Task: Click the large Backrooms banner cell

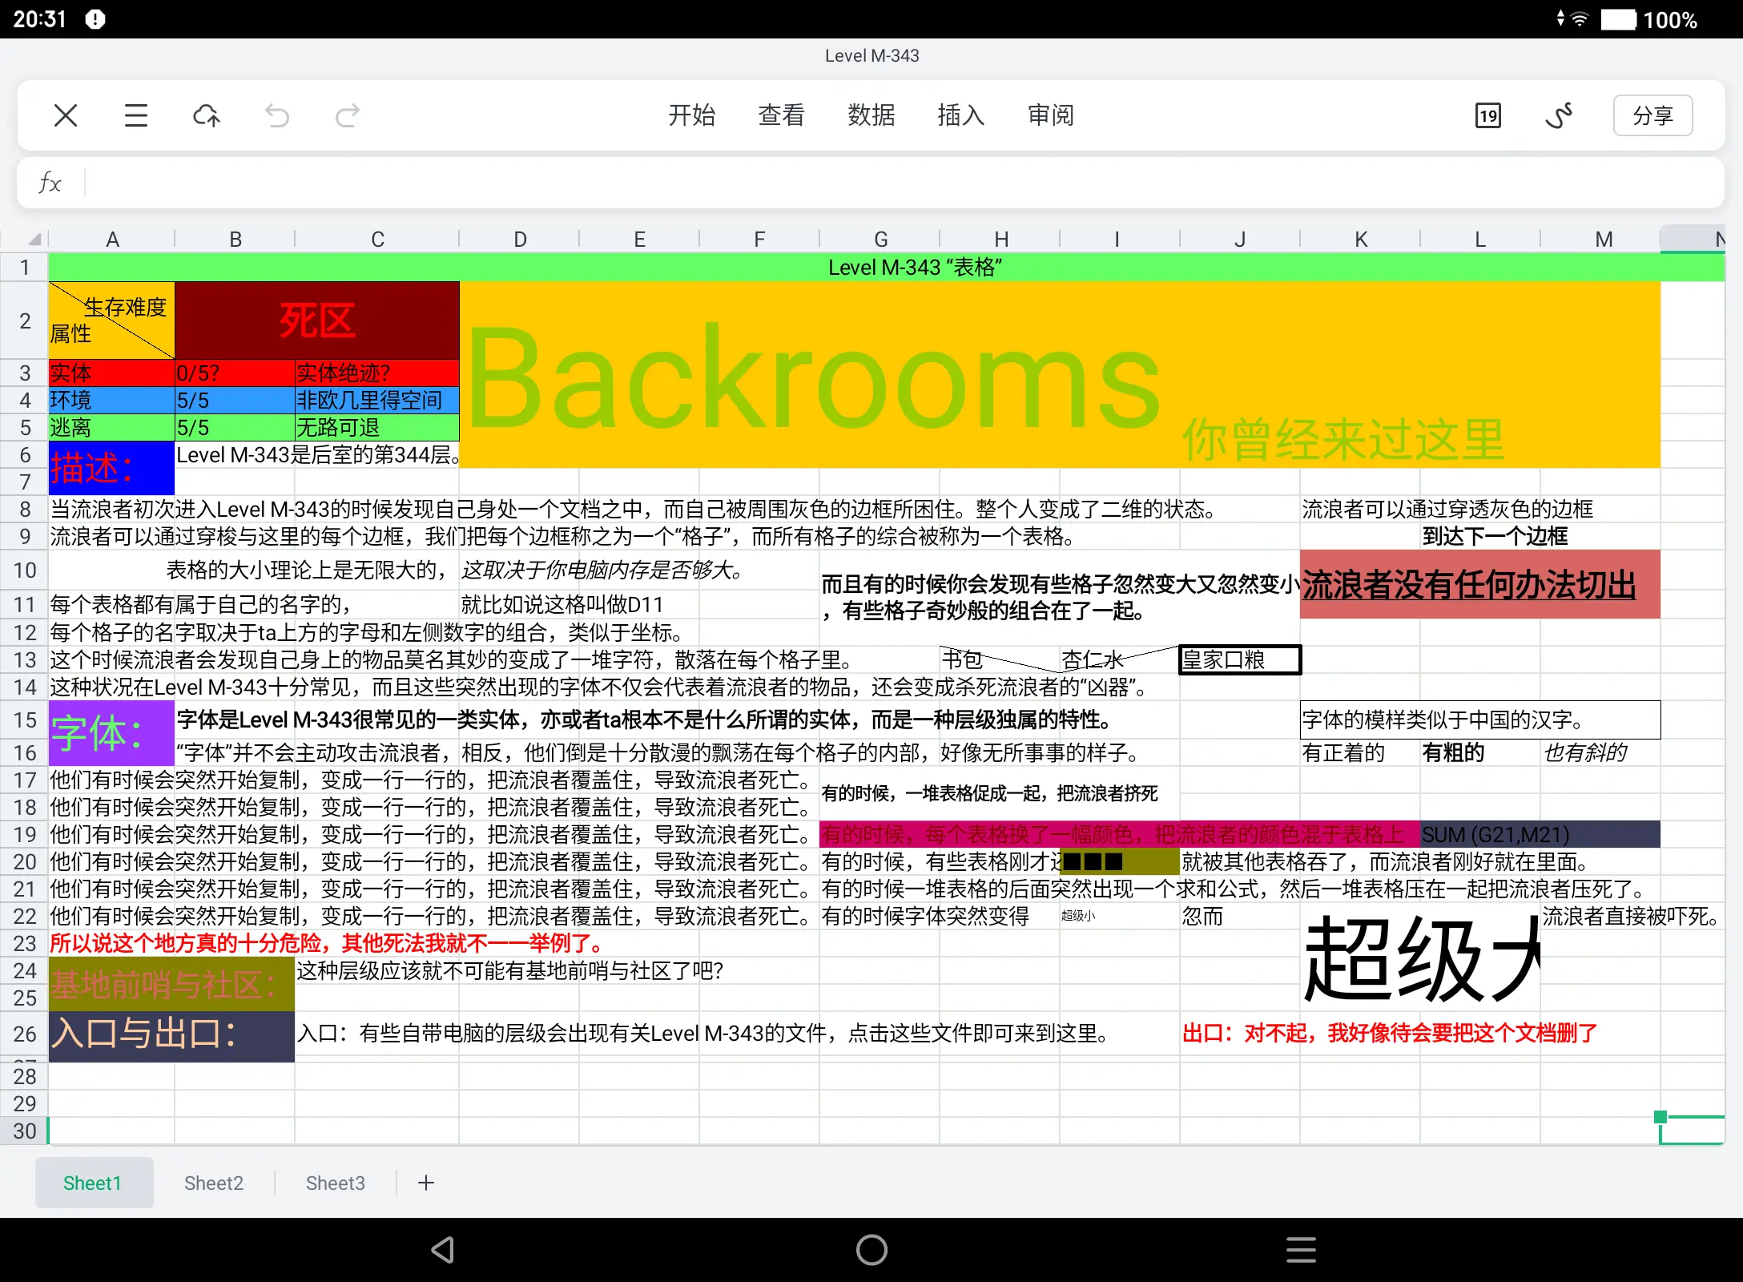Action: click(x=1060, y=374)
